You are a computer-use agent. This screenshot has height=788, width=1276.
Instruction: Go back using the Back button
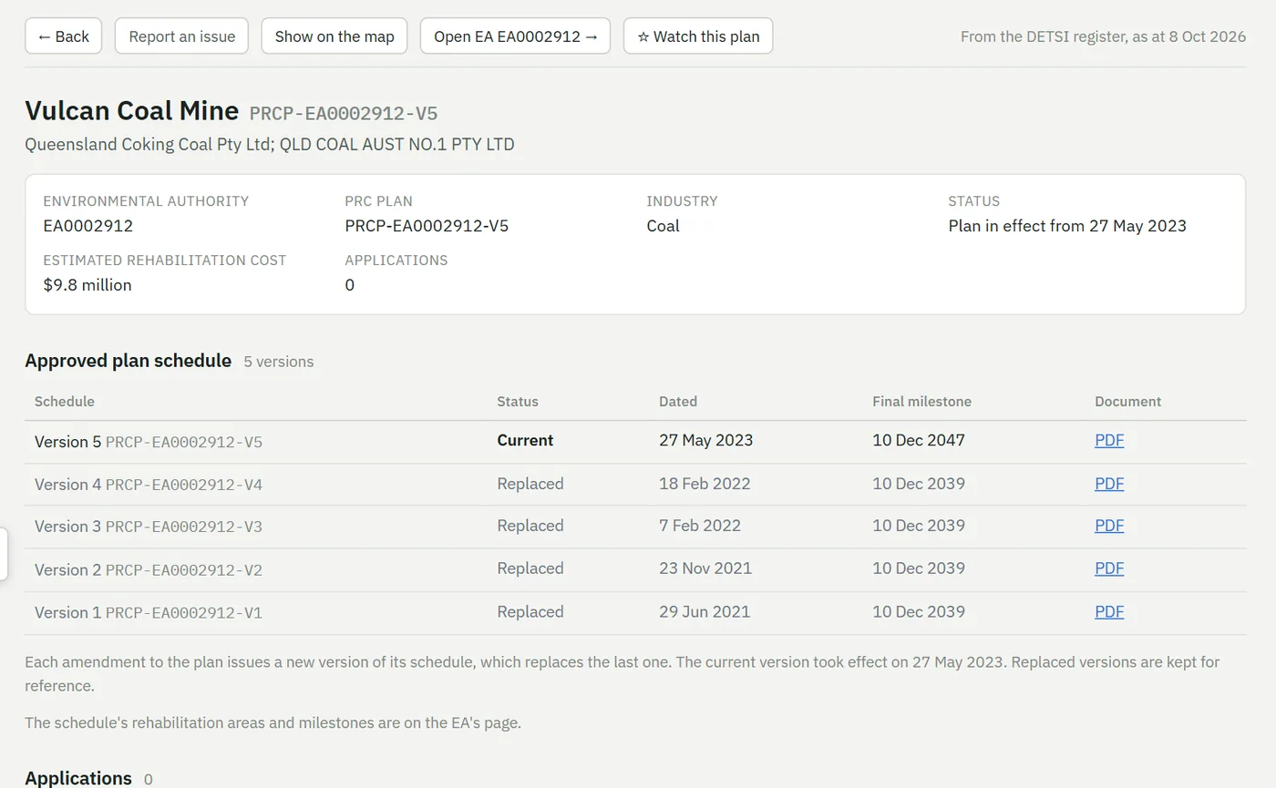pos(63,36)
